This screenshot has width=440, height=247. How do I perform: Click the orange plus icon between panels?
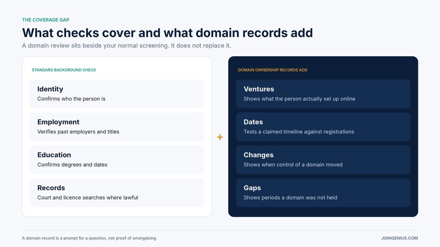coord(220,137)
